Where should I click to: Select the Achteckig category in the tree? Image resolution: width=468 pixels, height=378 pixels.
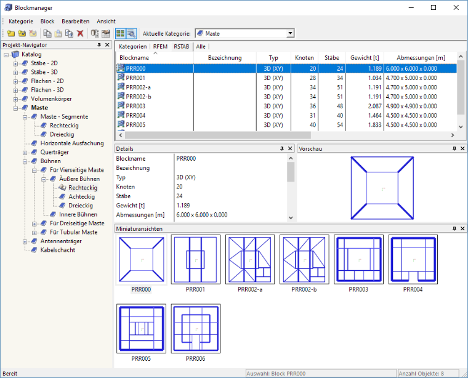(x=81, y=196)
